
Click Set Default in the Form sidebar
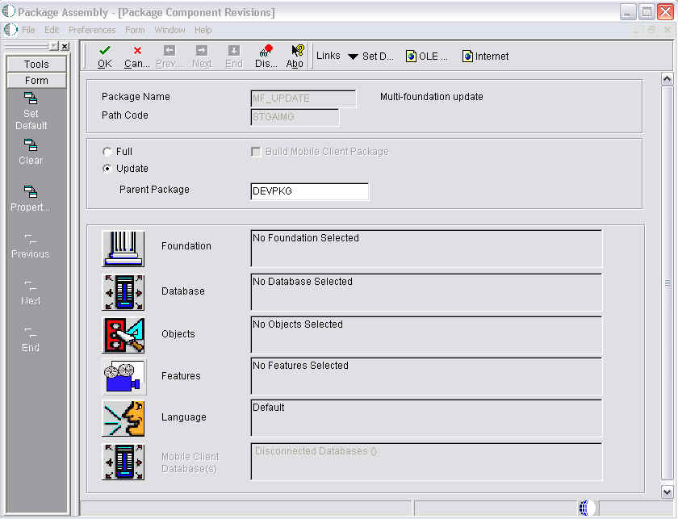click(x=31, y=111)
